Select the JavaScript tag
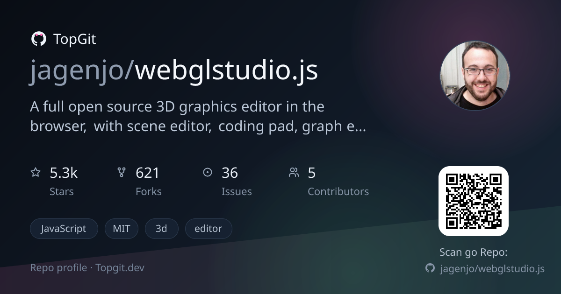This screenshot has width=561, height=294. click(x=64, y=229)
